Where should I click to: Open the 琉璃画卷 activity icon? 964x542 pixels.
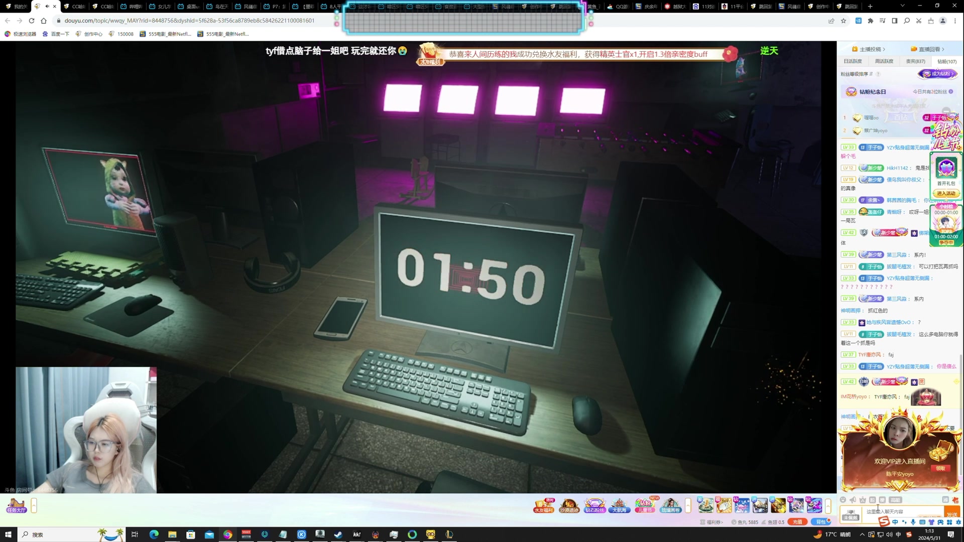click(670, 505)
